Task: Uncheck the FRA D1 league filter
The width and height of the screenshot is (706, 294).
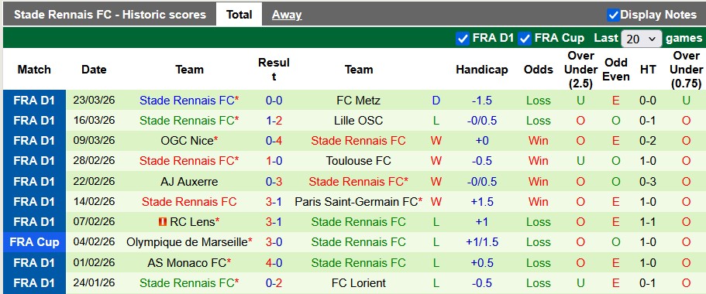Action: click(x=463, y=39)
